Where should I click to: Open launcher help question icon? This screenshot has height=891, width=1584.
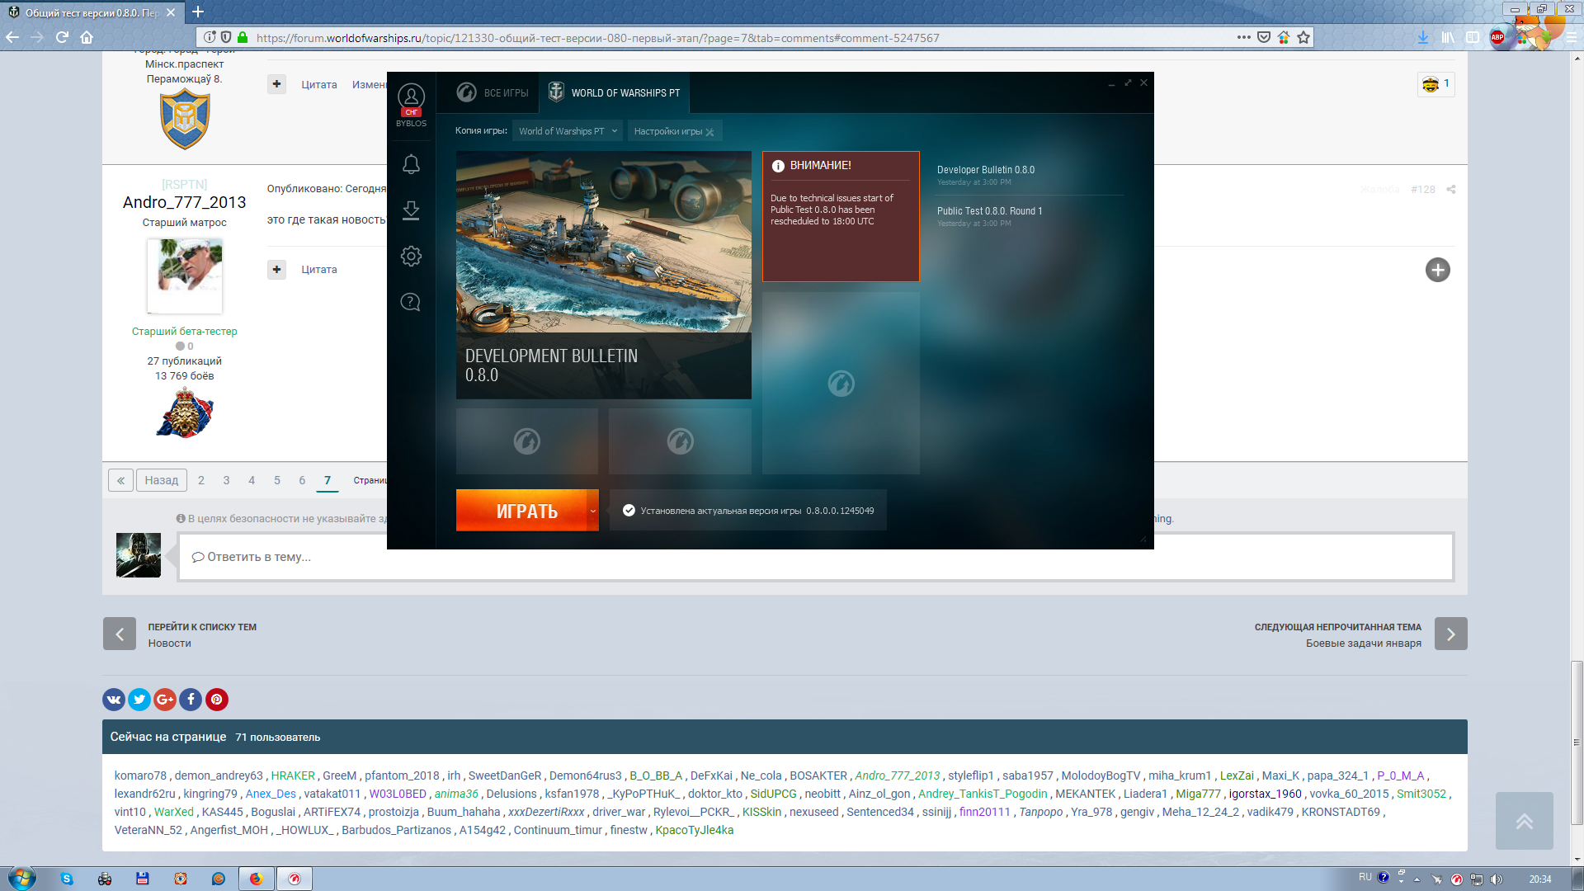pos(411,302)
